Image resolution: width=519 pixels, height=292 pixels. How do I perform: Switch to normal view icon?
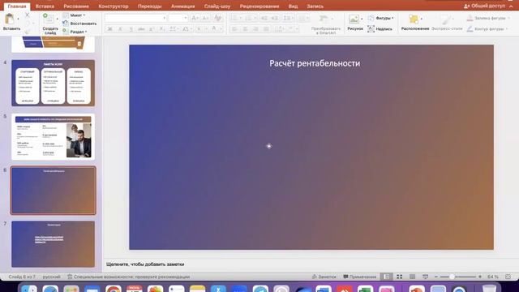(x=387, y=277)
